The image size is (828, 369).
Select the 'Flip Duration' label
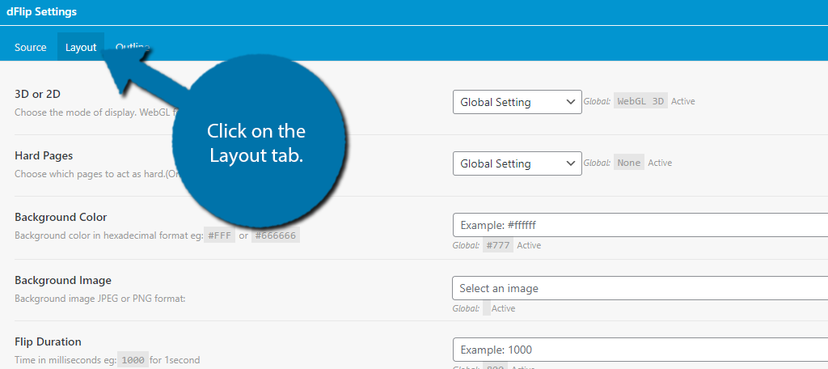pos(48,341)
